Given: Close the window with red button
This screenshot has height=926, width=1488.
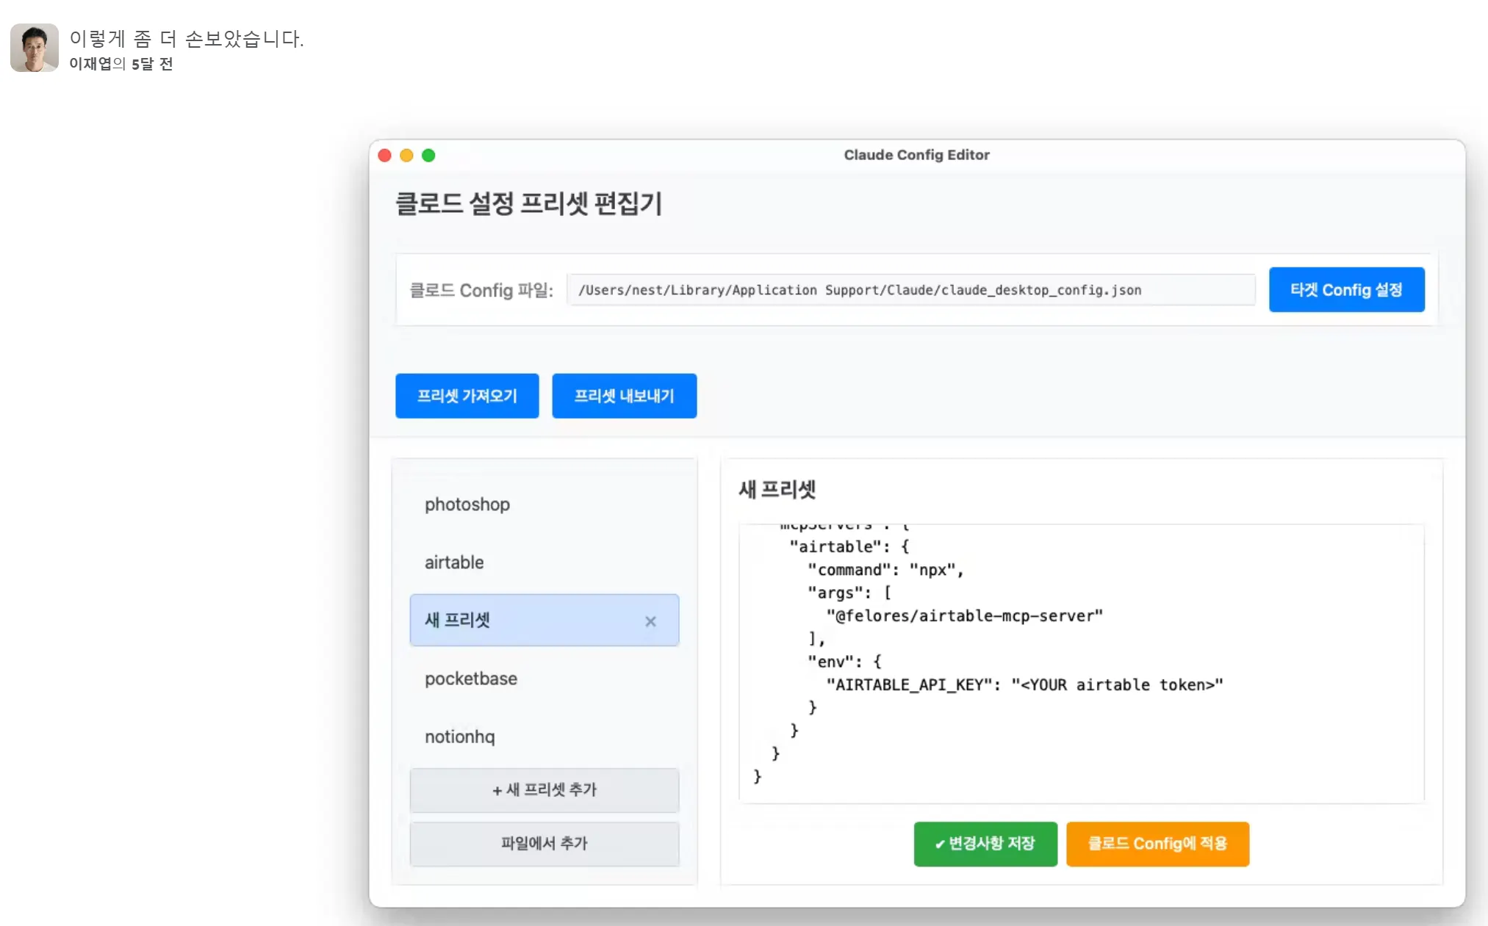Looking at the screenshot, I should coord(385,156).
